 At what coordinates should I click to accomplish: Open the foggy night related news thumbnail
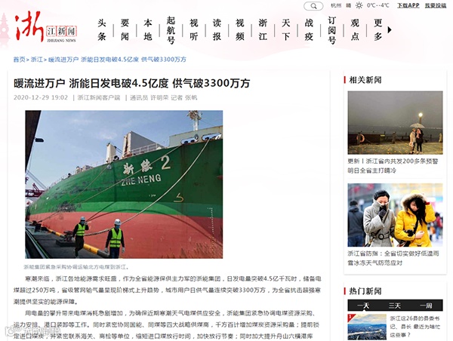coord(395,123)
